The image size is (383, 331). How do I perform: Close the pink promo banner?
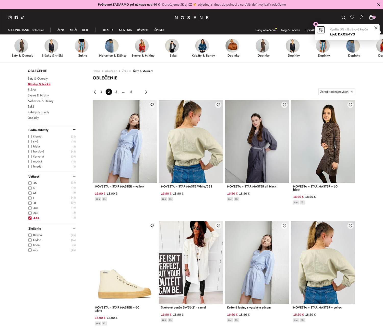click(x=378, y=5)
